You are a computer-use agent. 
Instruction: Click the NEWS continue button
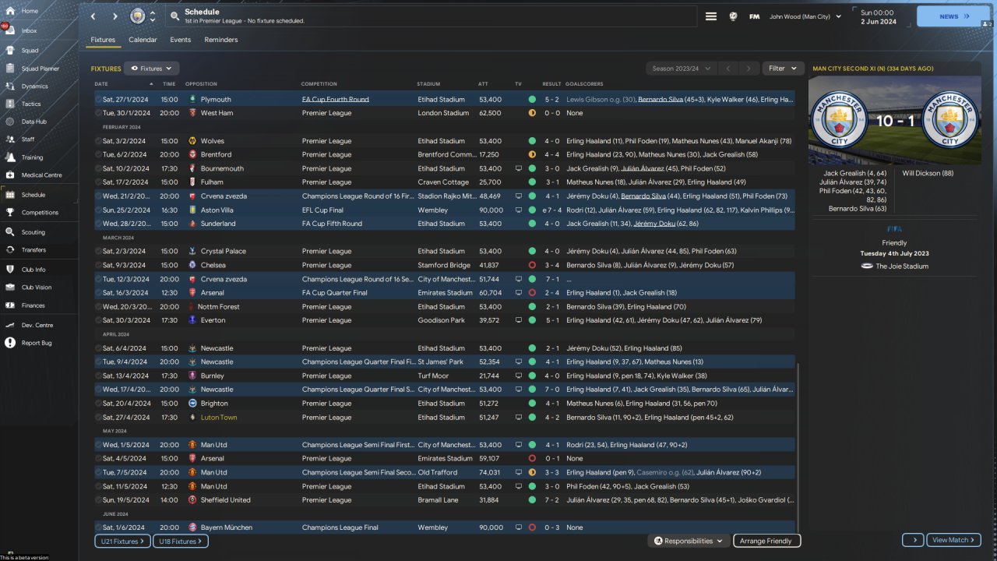953,16
